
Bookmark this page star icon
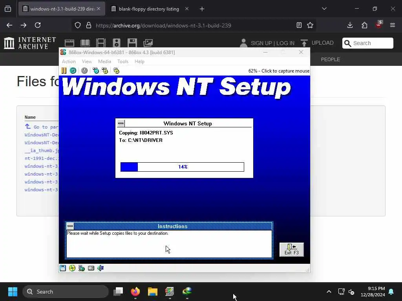pos(310,25)
